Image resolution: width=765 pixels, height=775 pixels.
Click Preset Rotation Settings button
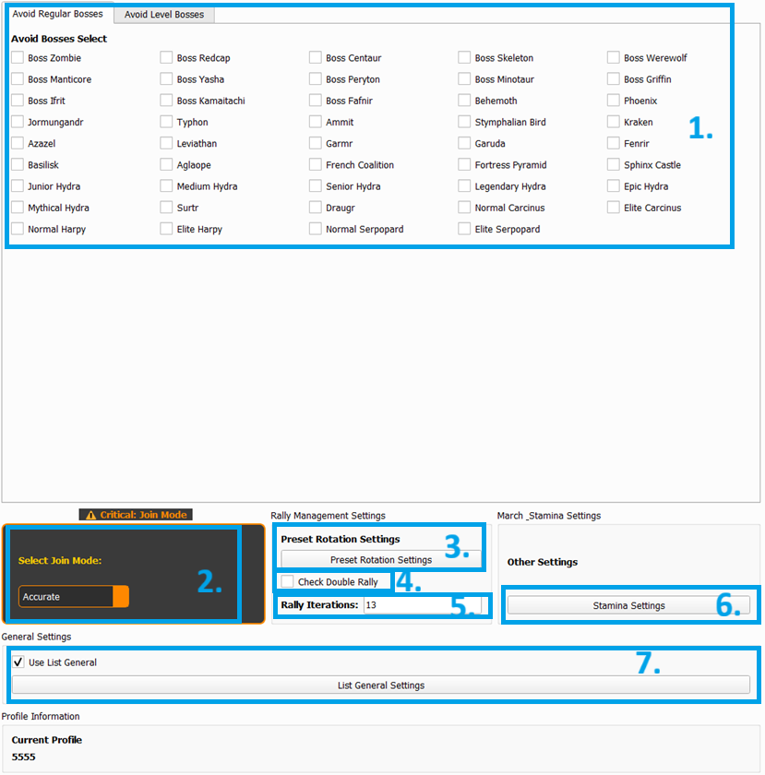point(380,559)
